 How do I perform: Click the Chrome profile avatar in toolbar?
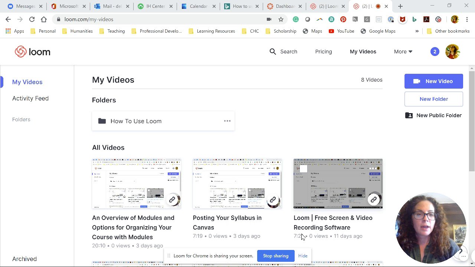[455, 19]
